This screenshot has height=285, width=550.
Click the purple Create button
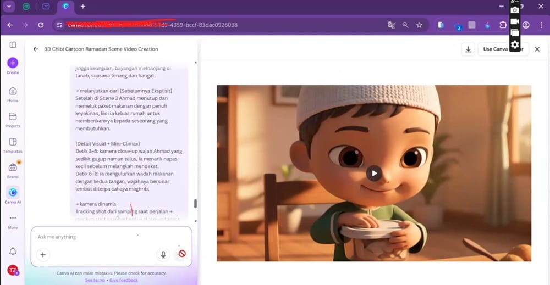[x=13, y=66]
